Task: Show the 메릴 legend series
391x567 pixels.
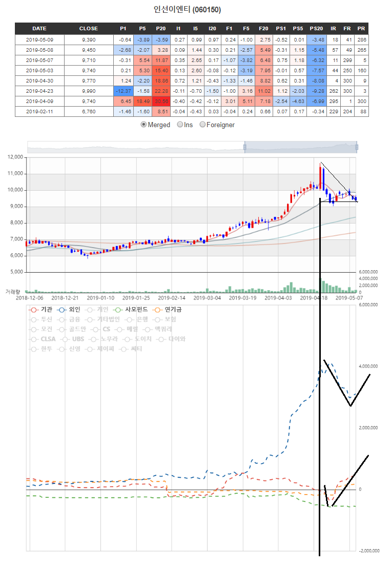Action: click(x=127, y=329)
